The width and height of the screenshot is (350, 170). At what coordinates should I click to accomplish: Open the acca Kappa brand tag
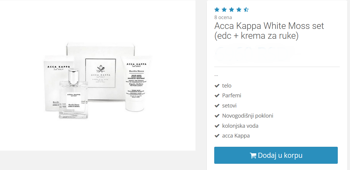(x=236, y=136)
